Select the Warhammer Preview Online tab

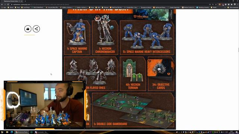pos(12,1)
